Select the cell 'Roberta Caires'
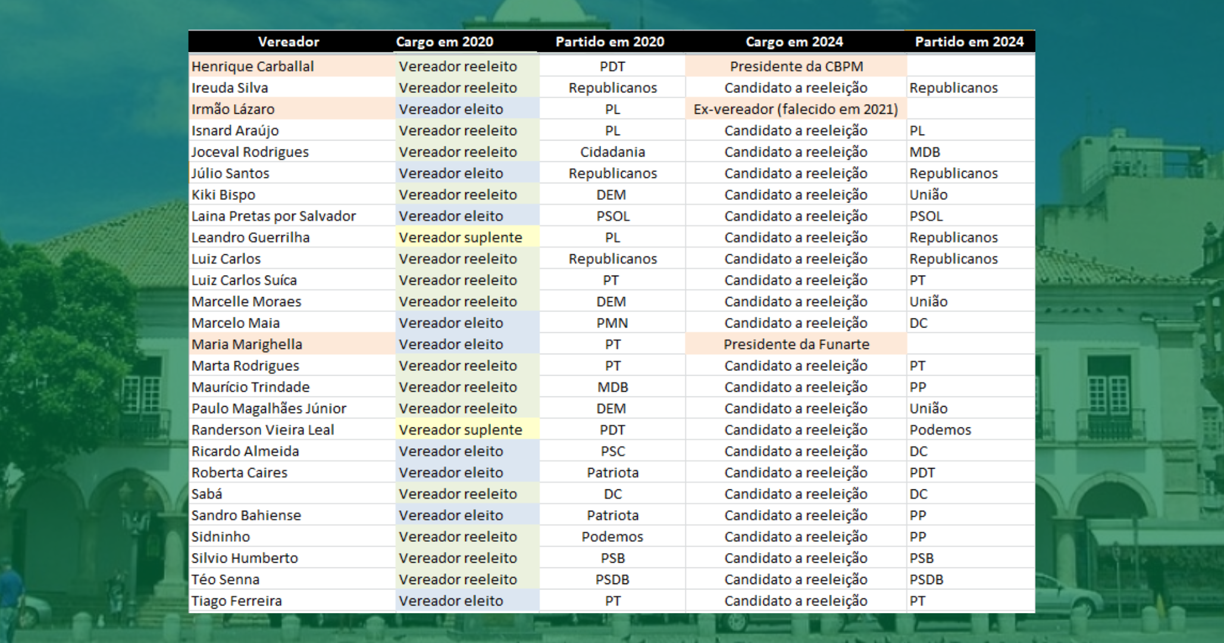Image resolution: width=1224 pixels, height=643 pixels. pos(292,473)
